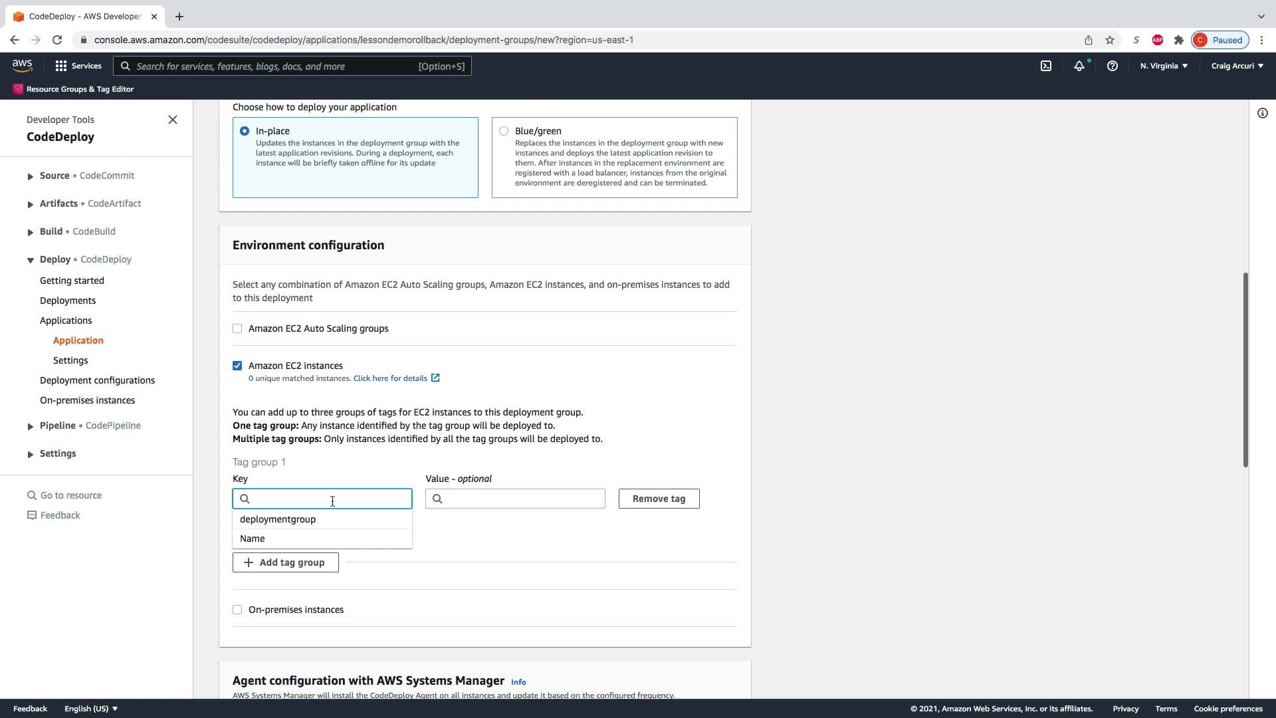Click the AWS logo home icon
This screenshot has height=718, width=1276.
[x=22, y=65]
